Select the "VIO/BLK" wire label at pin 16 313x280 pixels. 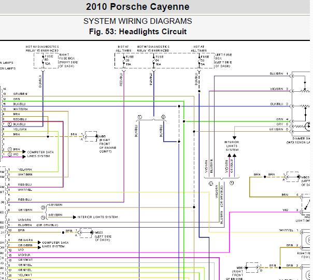(x=24, y=255)
